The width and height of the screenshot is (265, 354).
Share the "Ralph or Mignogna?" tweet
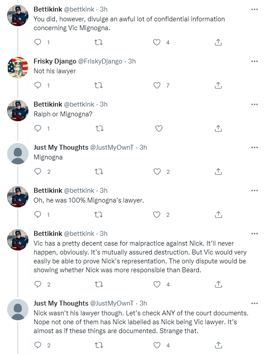point(218,128)
